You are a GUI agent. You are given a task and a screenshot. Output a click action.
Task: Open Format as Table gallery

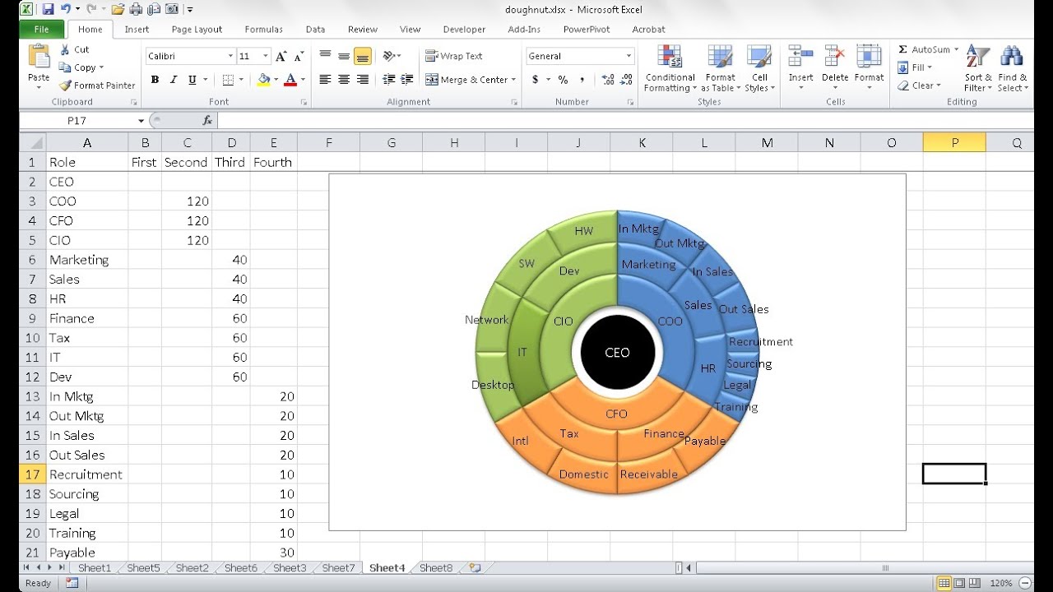point(721,69)
